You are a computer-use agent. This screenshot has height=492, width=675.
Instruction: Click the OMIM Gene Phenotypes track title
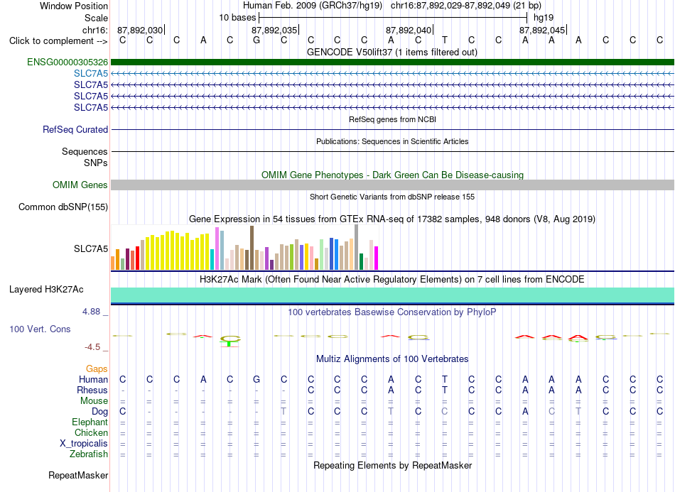pyautogui.click(x=393, y=175)
